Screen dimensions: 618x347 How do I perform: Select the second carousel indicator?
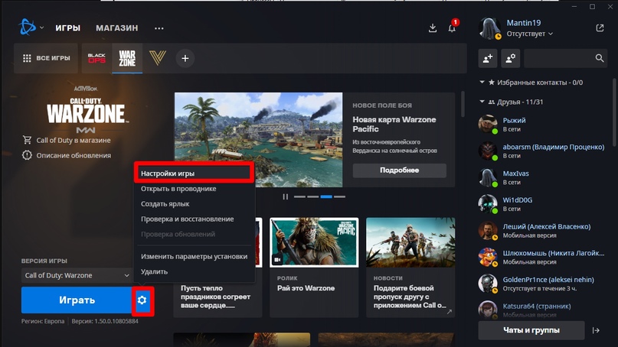[313, 196]
